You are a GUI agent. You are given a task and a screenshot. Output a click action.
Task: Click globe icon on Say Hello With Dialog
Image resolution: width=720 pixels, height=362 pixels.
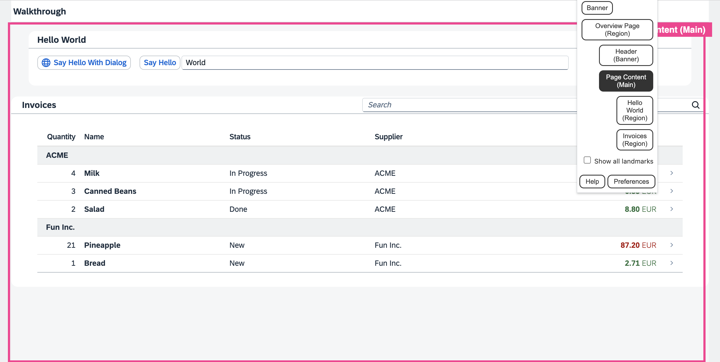[46, 63]
